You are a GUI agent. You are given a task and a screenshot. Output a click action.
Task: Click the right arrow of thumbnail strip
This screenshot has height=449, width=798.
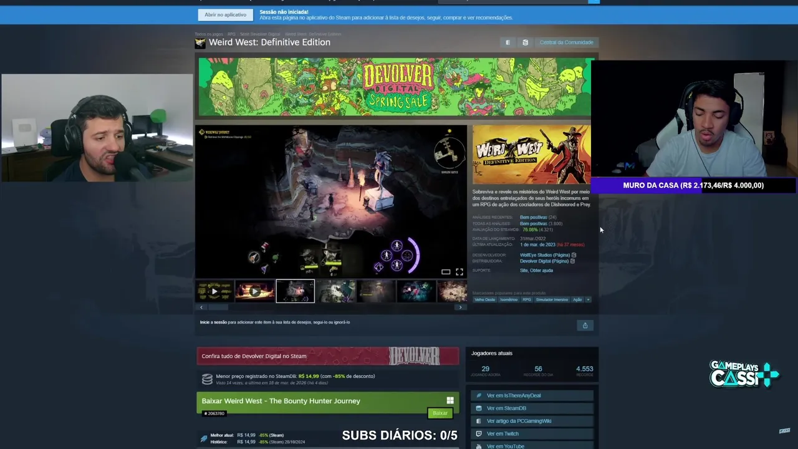coord(461,307)
